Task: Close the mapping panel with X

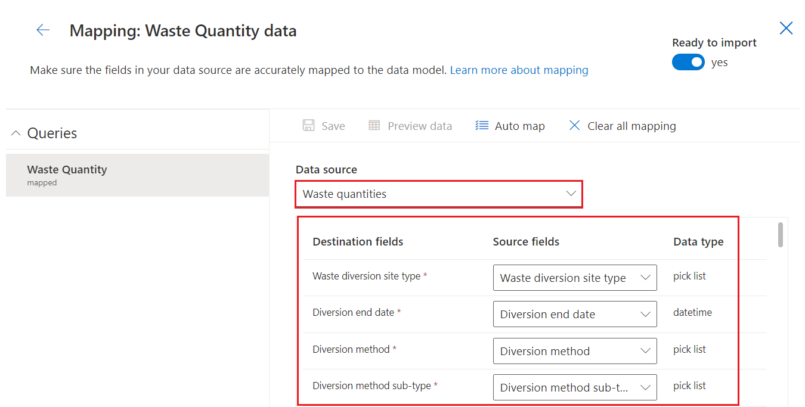Action: point(786,28)
